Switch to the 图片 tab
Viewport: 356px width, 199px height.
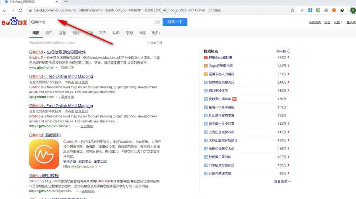tap(76, 33)
